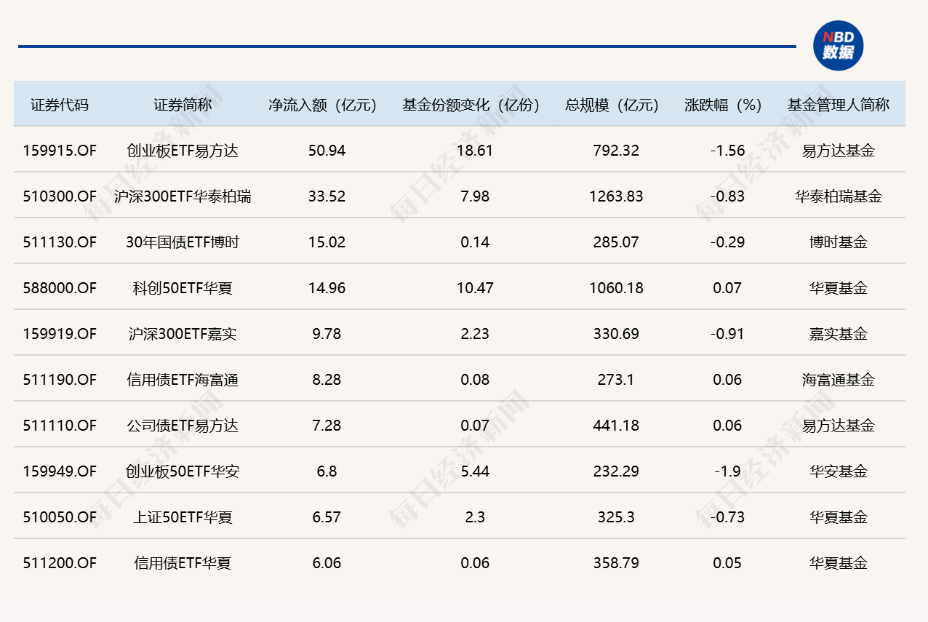
Task: Click share change value 18.61
Action: [x=475, y=151]
